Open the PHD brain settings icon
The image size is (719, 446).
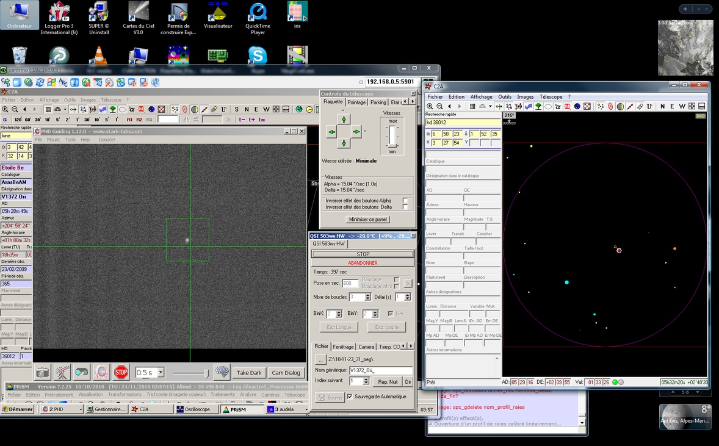[x=221, y=372]
